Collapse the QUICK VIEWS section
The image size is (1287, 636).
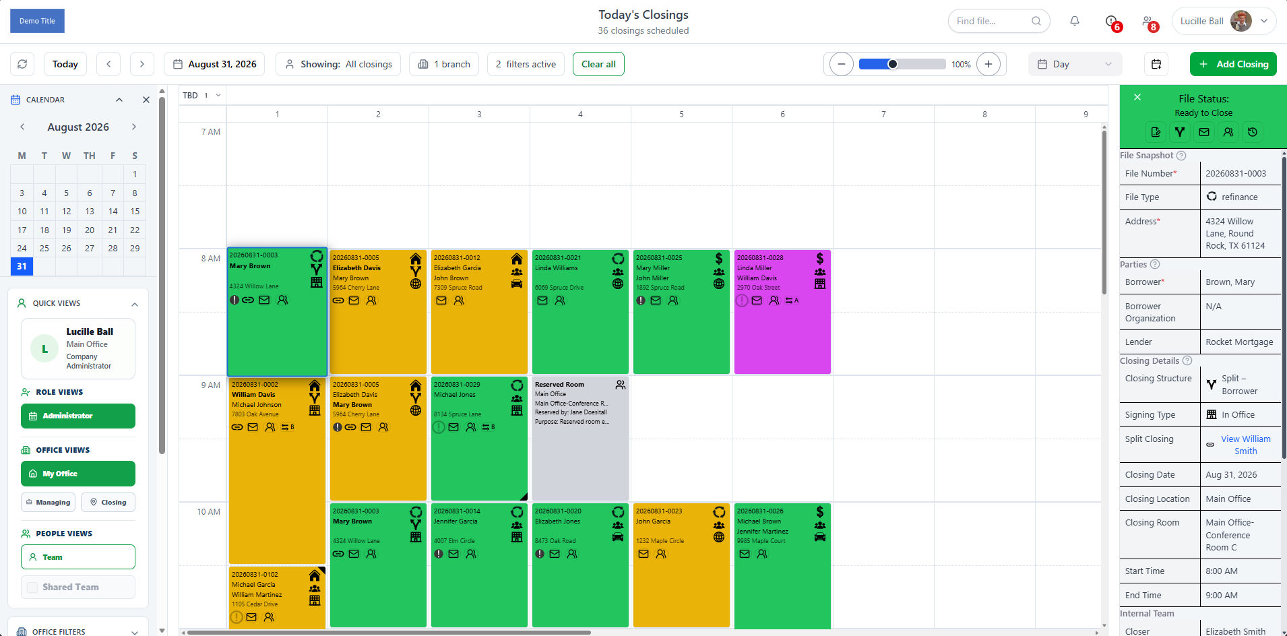coord(135,304)
